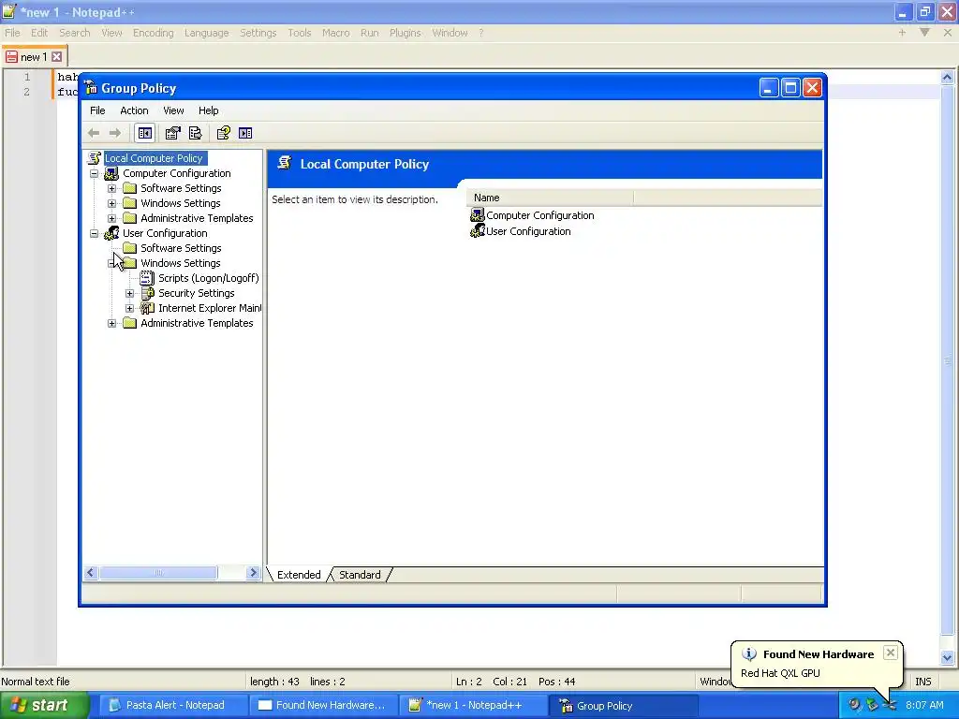Select Scripts (Logon/Logoff) item
This screenshot has width=959, height=719.
click(209, 278)
